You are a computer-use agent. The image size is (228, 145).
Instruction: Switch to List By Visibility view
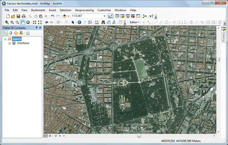16,33
